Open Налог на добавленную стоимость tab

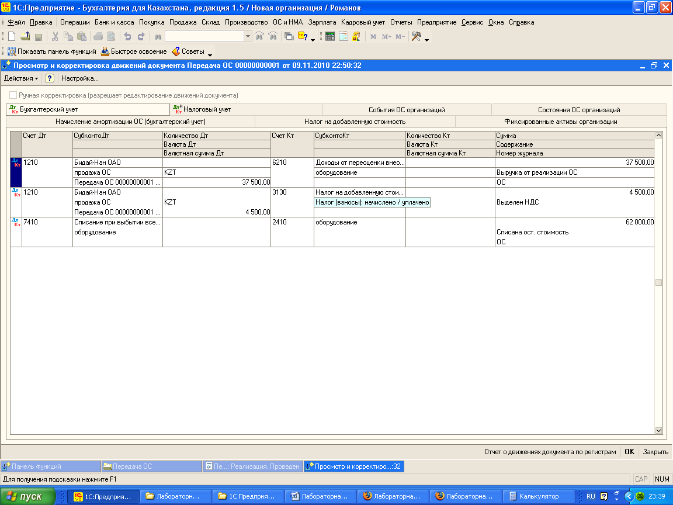coord(355,122)
